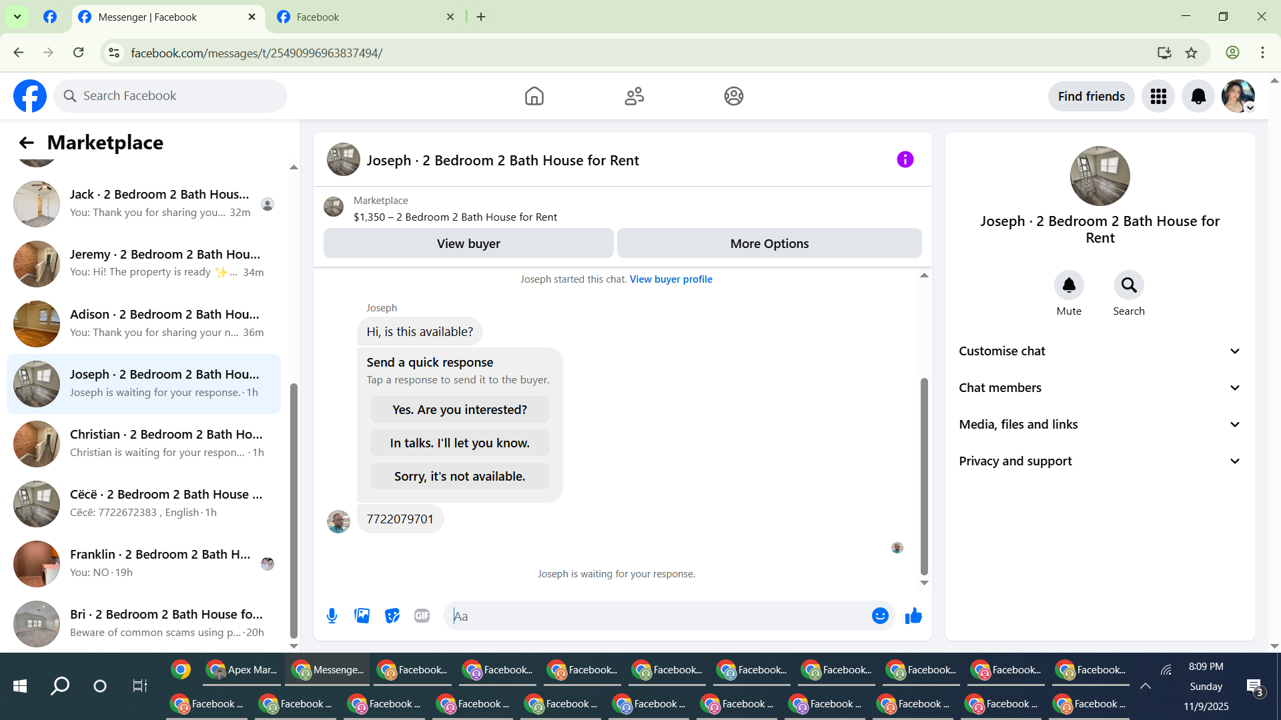Viewport: 1281px width, 720px height.
Task: Open Windows Task View
Action: click(x=139, y=686)
